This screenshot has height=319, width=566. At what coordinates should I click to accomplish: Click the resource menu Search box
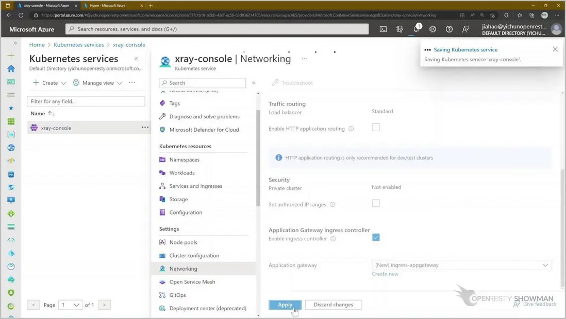(203, 83)
